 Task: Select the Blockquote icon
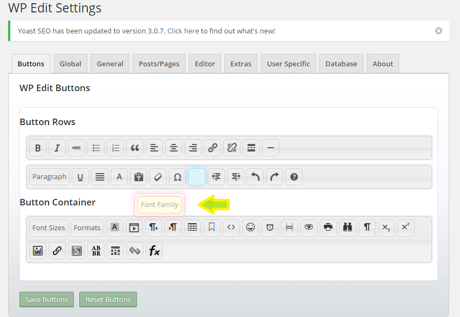click(135, 148)
